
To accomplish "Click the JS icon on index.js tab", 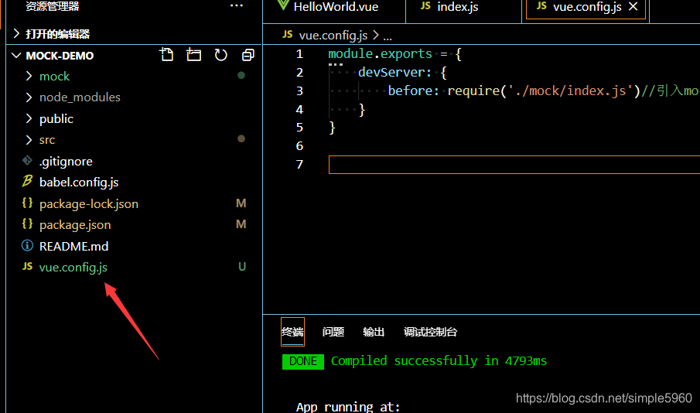I will (x=425, y=6).
